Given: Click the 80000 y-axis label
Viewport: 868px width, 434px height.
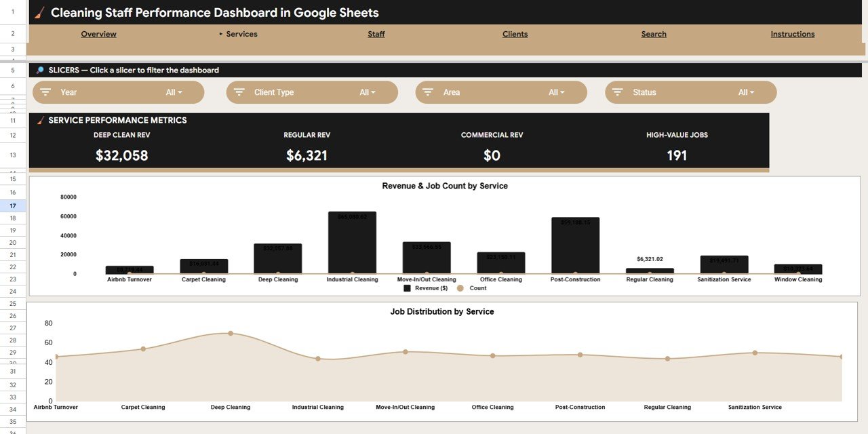Looking at the screenshot, I should pos(68,197).
